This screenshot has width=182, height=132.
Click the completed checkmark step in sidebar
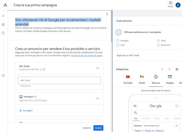(x=3, y=24)
